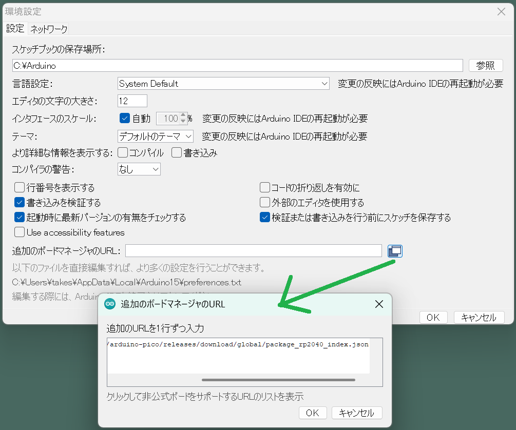Click the 参照 browse button
Viewport: 516px width, 430px height.
point(485,65)
